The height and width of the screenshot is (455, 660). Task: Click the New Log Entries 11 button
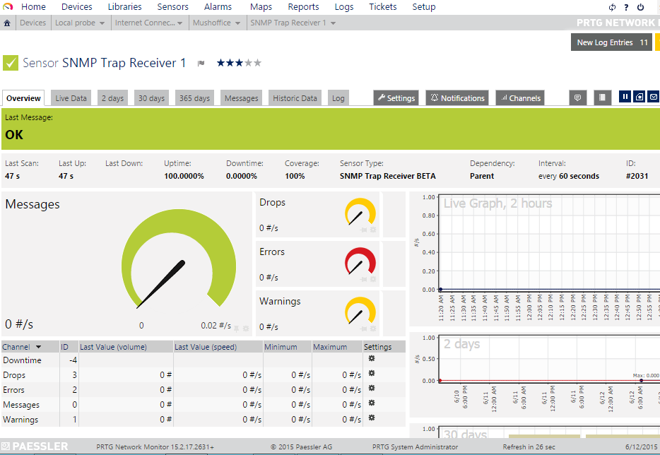(x=611, y=42)
